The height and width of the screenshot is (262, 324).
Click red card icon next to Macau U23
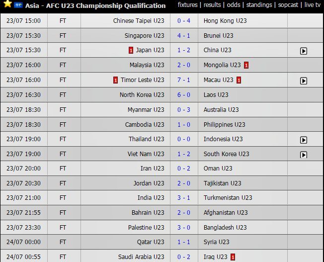[239, 80]
